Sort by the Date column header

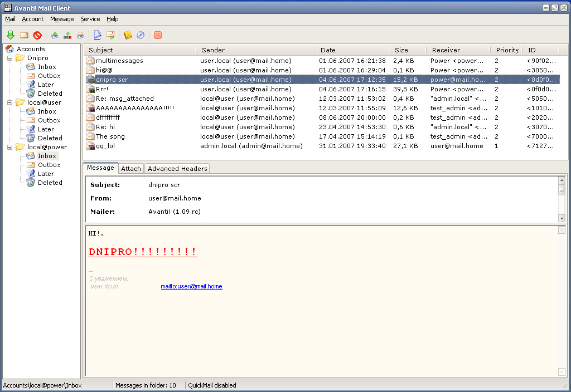(x=352, y=50)
